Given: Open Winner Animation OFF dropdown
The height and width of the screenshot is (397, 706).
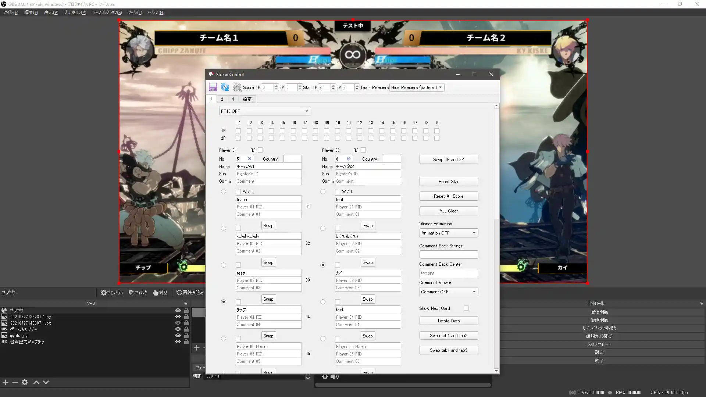Looking at the screenshot, I should (449, 233).
